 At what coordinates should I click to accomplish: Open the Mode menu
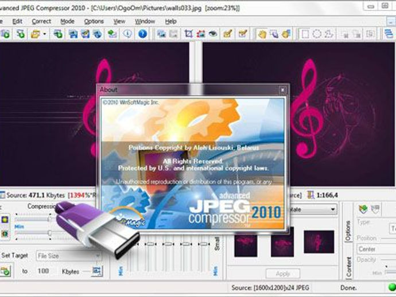(x=67, y=21)
